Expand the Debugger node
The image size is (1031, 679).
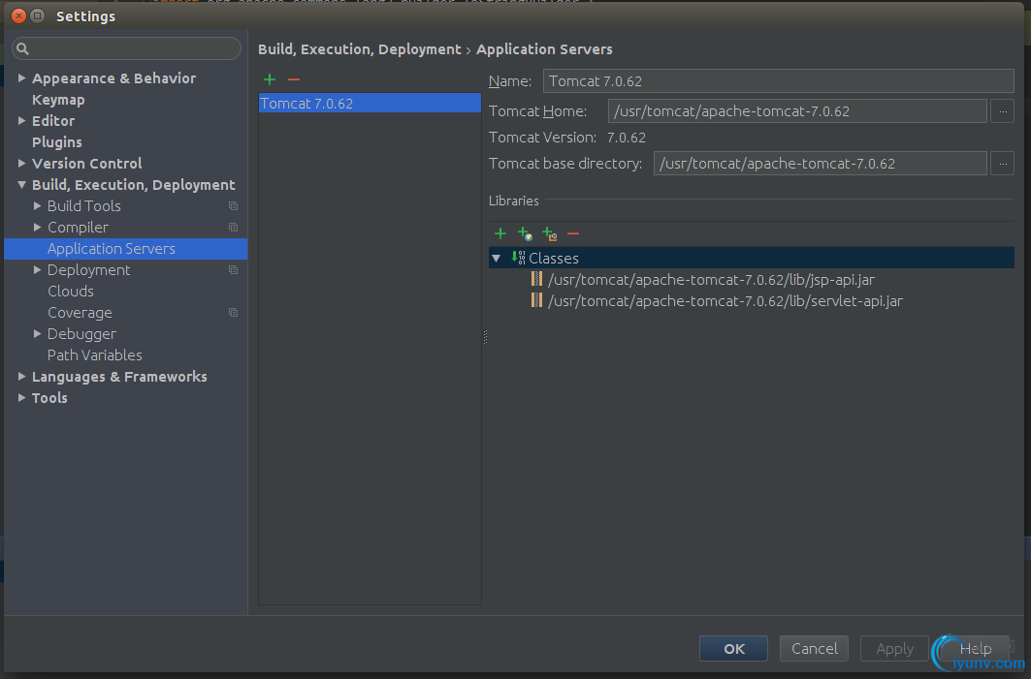click(38, 333)
